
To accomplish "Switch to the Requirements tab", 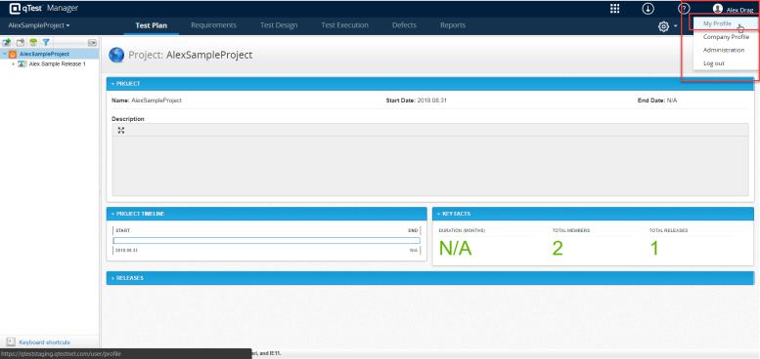I will pos(214,25).
